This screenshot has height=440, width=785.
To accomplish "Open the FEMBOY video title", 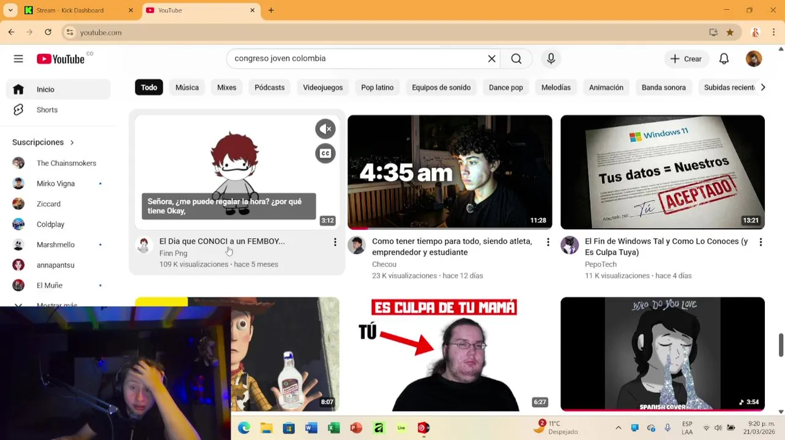I will tap(222, 241).
